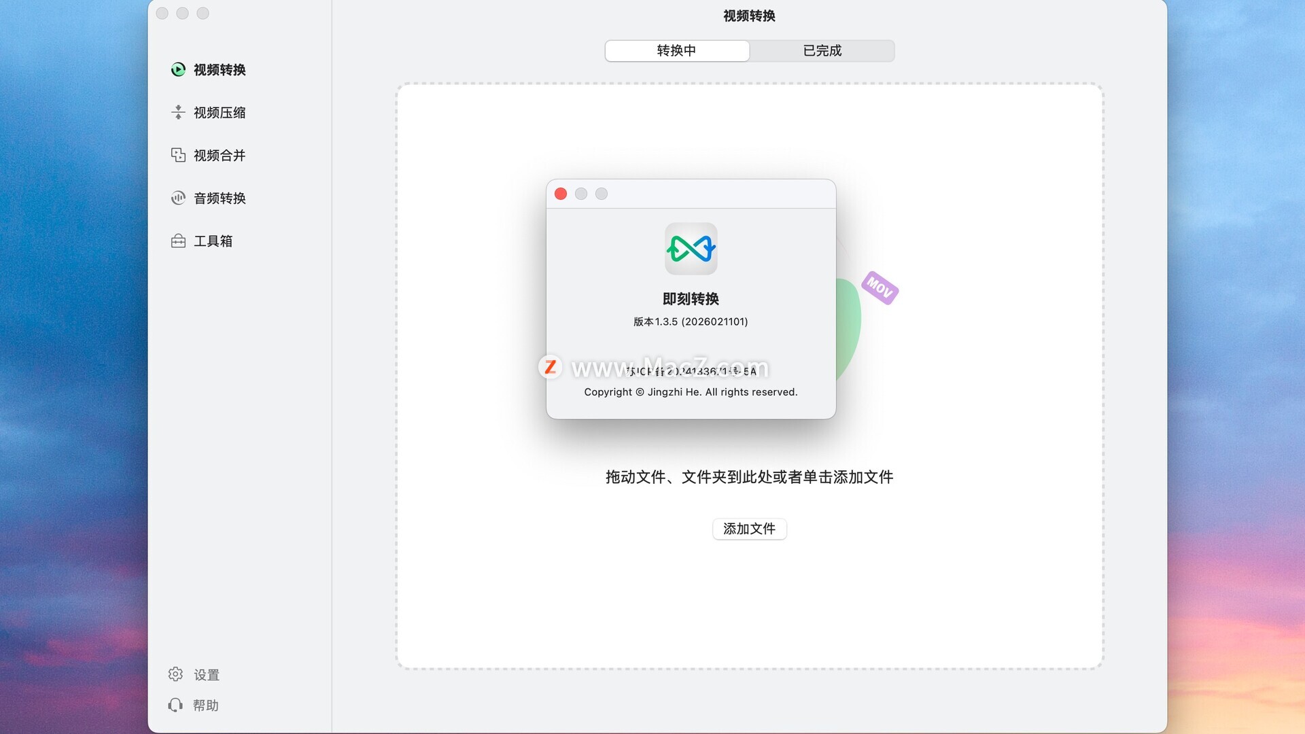Screen dimensions: 1305x734
Task: Click the purple MOV badge
Action: (880, 287)
